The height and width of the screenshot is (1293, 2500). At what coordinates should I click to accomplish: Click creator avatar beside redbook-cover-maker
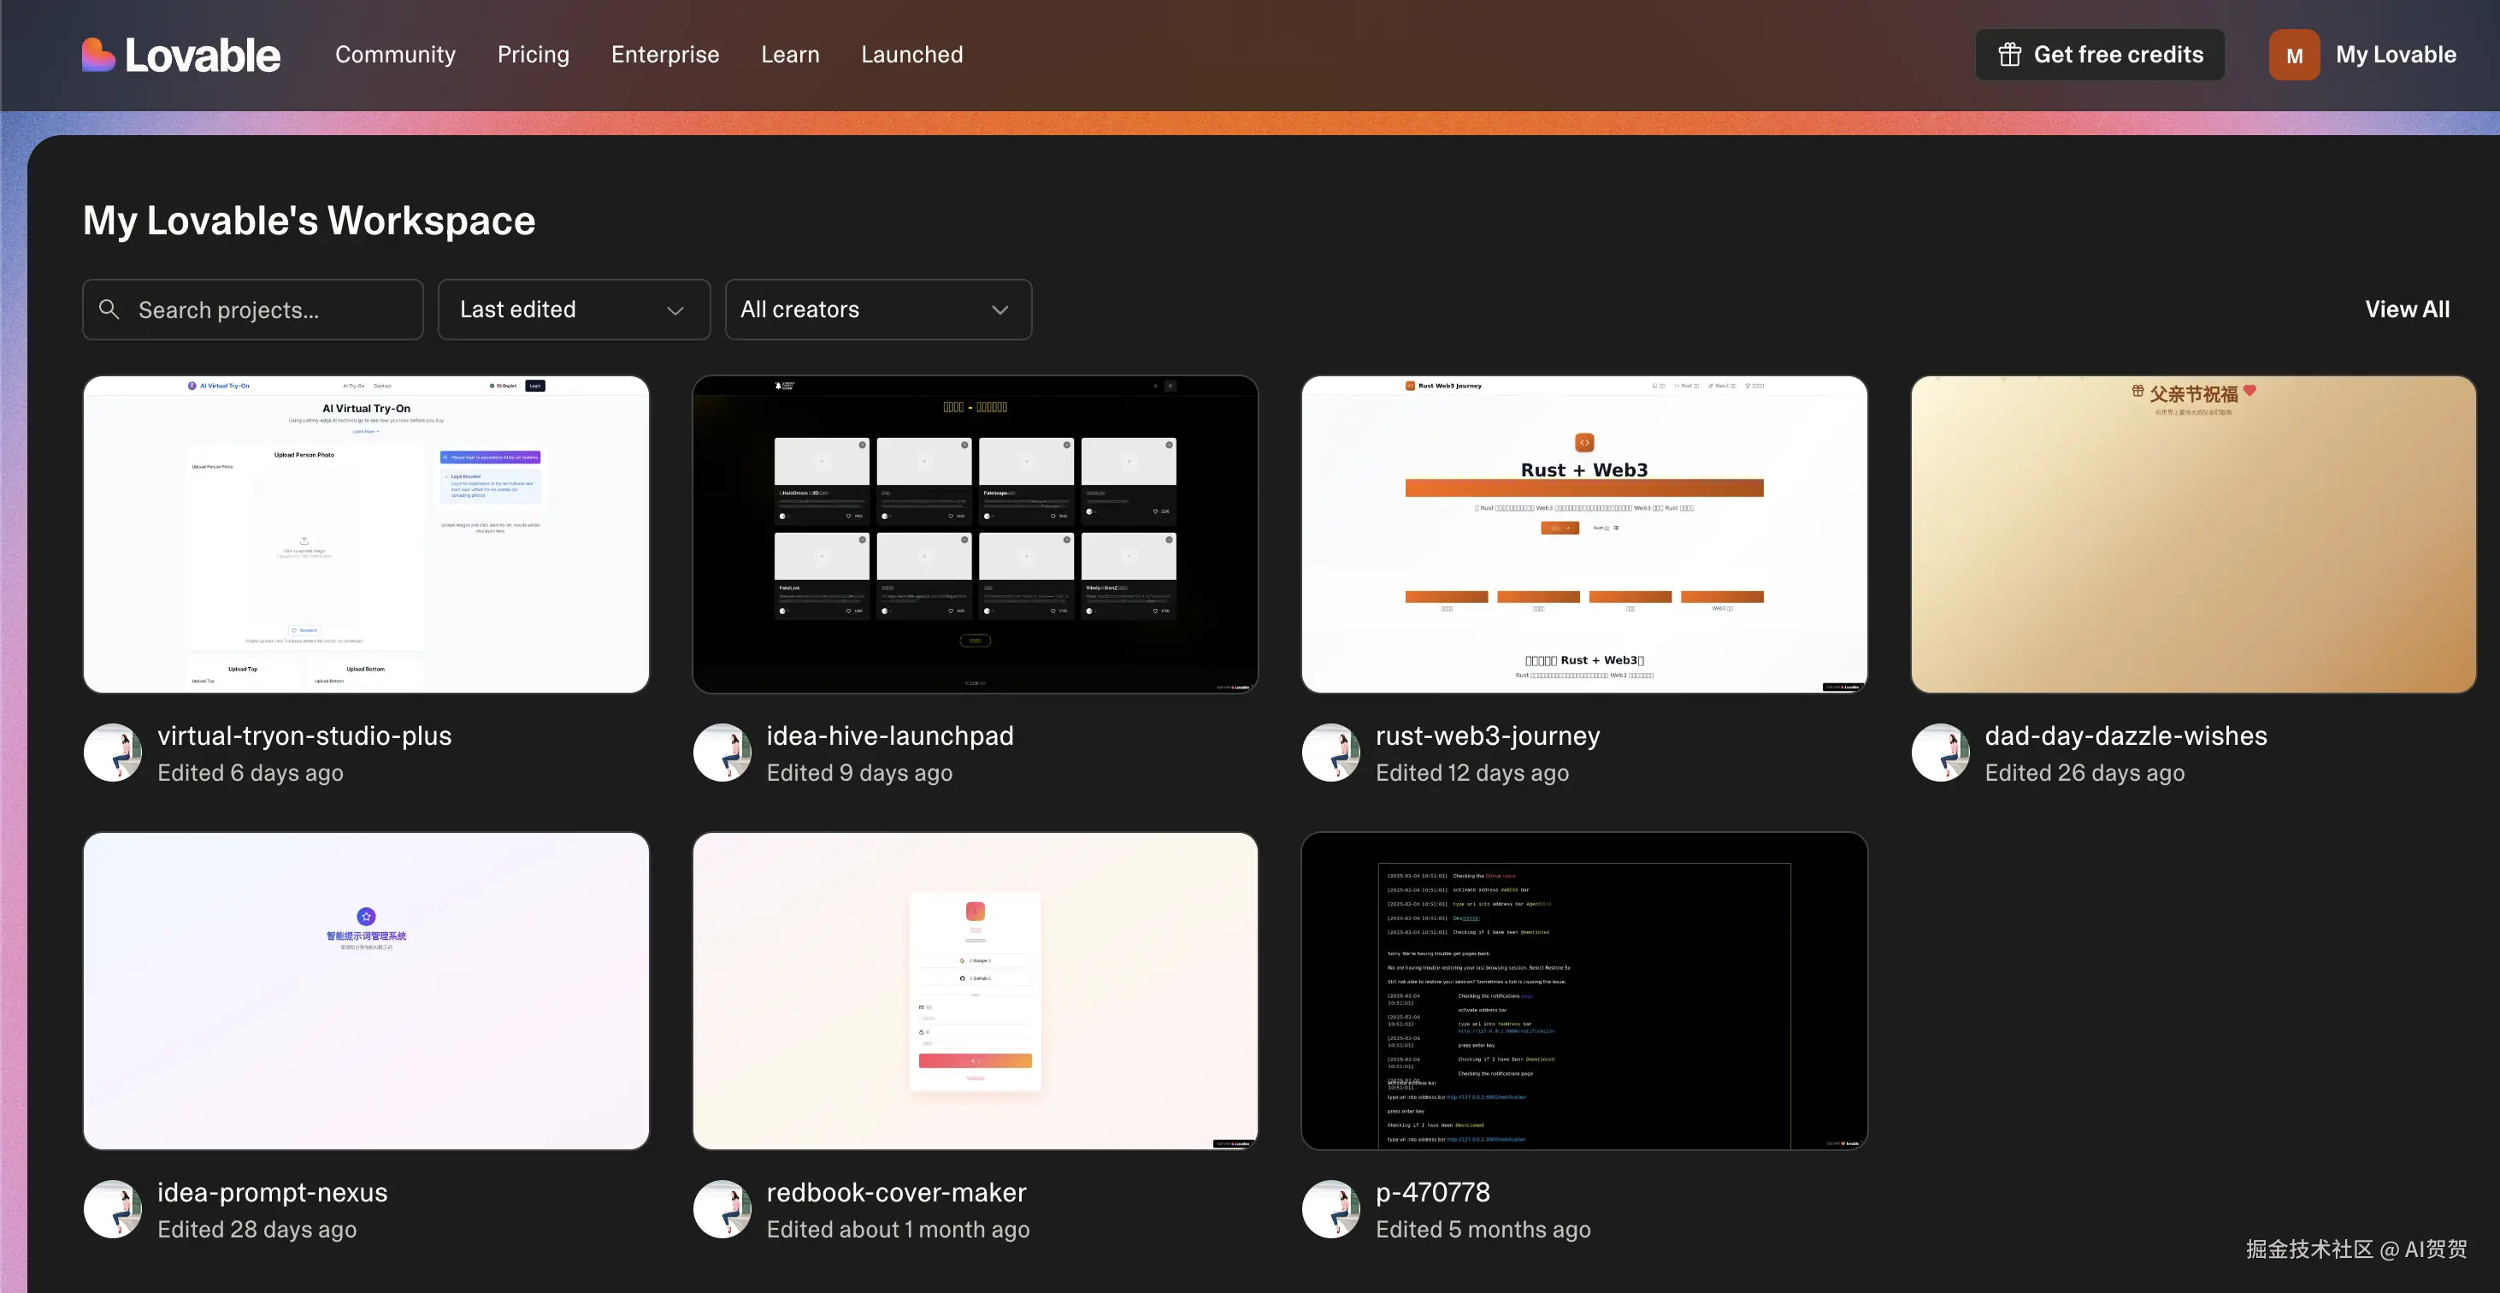(x=722, y=1208)
